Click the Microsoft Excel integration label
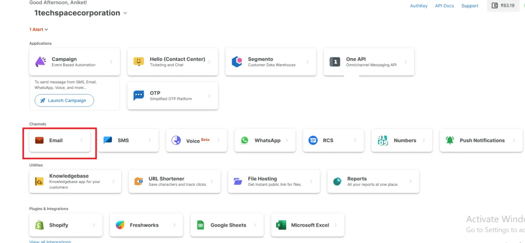Image resolution: width=525 pixels, height=243 pixels. [x=310, y=225]
